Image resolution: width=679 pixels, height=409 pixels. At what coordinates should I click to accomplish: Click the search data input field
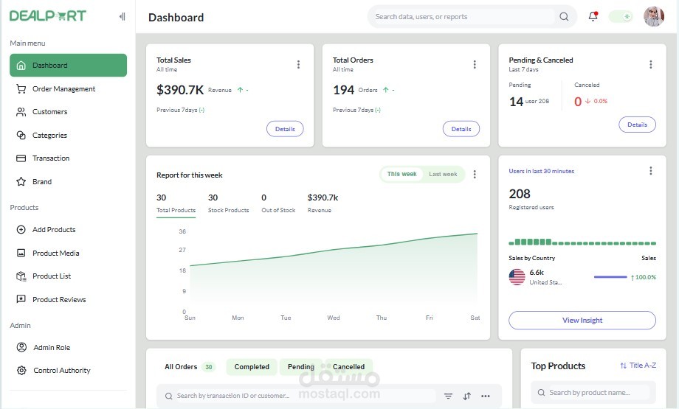[463, 16]
